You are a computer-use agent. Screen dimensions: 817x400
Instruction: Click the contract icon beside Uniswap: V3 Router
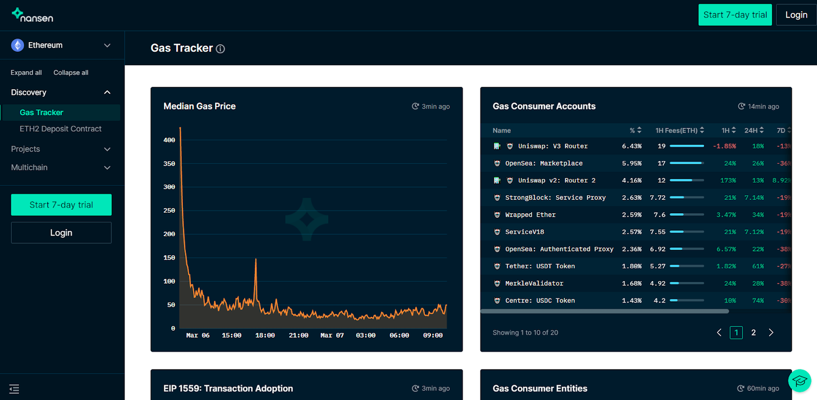point(510,146)
